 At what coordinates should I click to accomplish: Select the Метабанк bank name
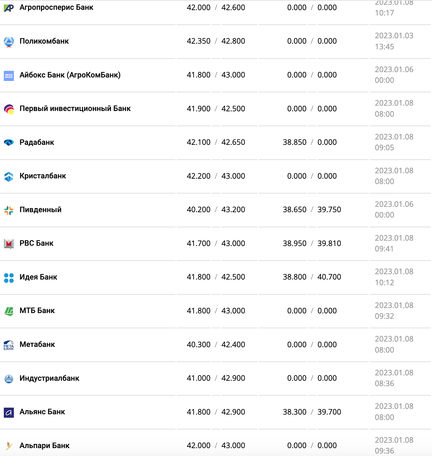click(x=37, y=344)
